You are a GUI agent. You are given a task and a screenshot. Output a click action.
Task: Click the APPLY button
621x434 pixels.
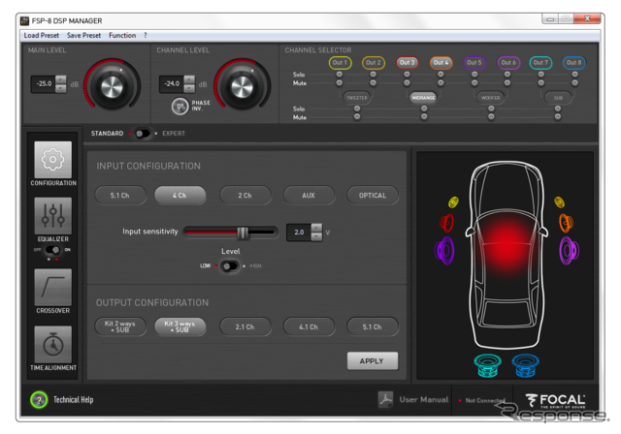tap(373, 361)
